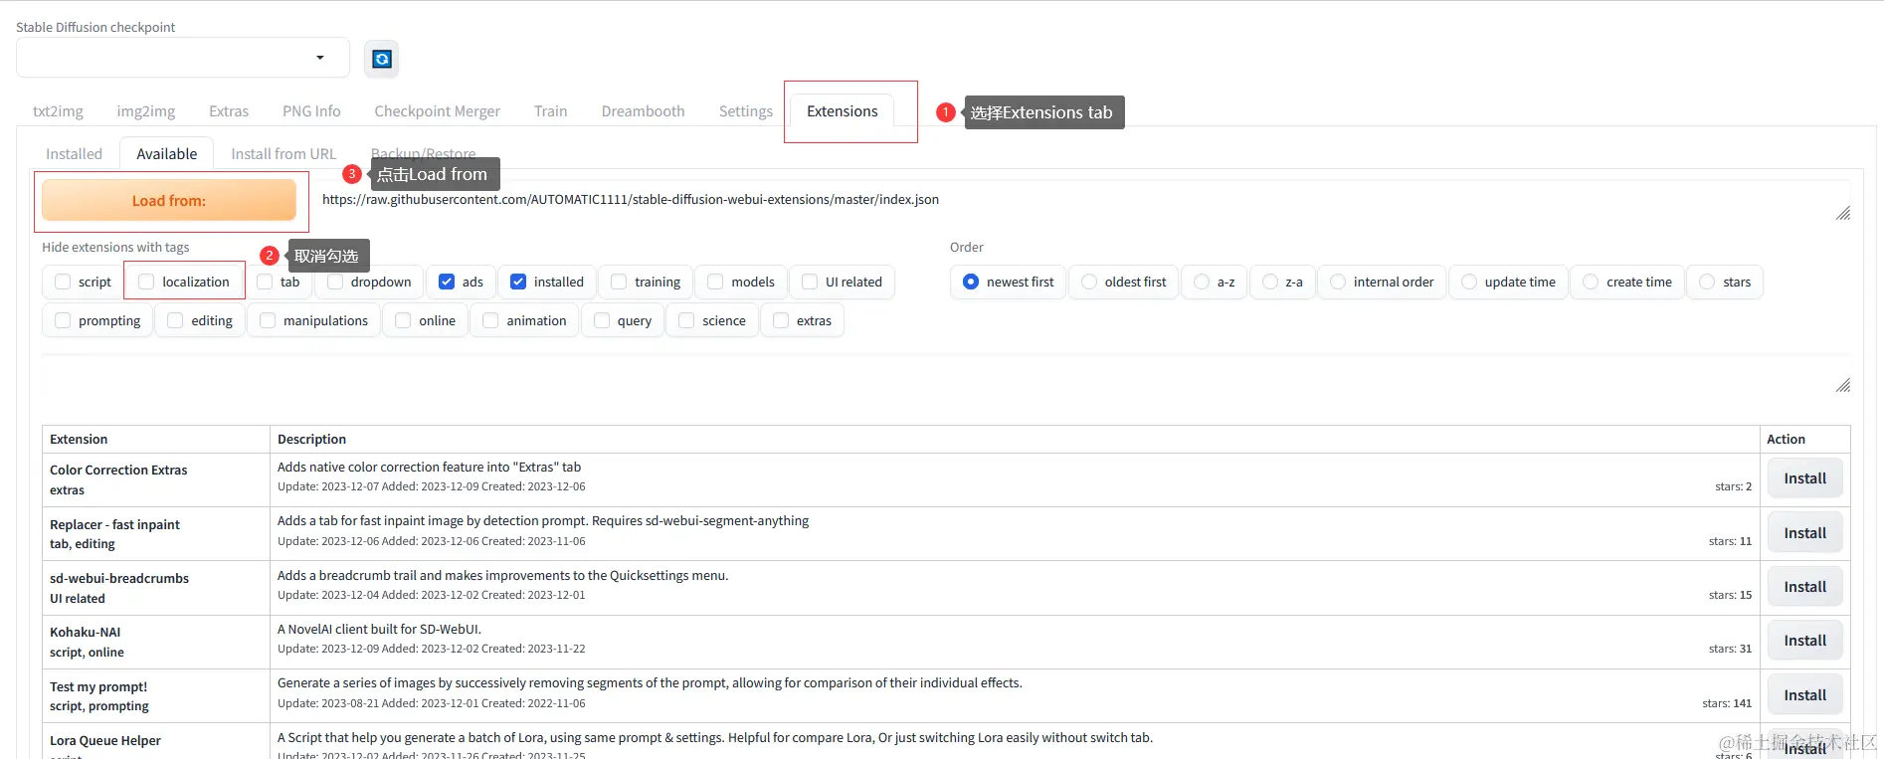The image size is (1884, 759).
Task: Switch to the img2img tab
Action: pyautogui.click(x=146, y=111)
